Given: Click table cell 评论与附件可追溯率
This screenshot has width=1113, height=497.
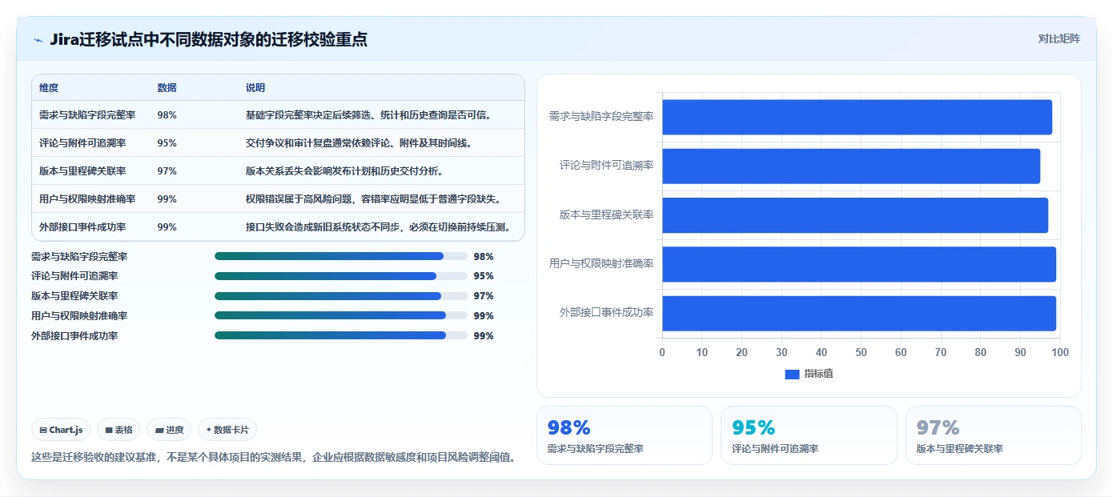Looking at the screenshot, I should click(x=82, y=143).
